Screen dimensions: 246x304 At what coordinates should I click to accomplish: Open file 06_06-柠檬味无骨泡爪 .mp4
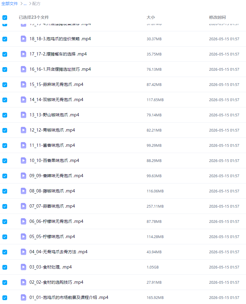point(56,221)
